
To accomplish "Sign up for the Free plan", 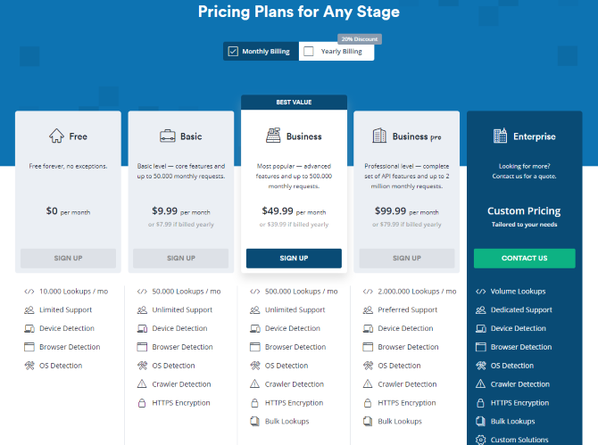I will point(68,258).
